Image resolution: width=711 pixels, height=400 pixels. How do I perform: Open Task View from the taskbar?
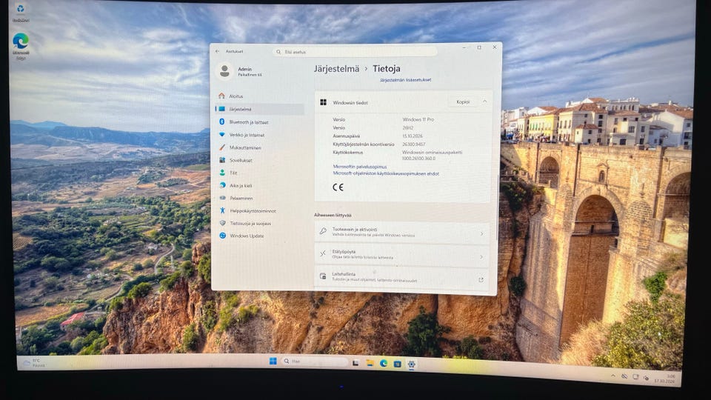pos(356,363)
